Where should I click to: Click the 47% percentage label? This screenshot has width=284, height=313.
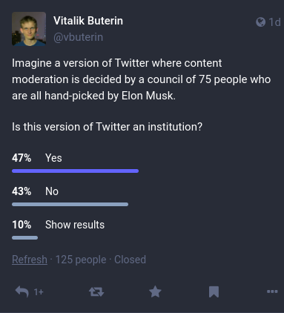[x=22, y=158]
